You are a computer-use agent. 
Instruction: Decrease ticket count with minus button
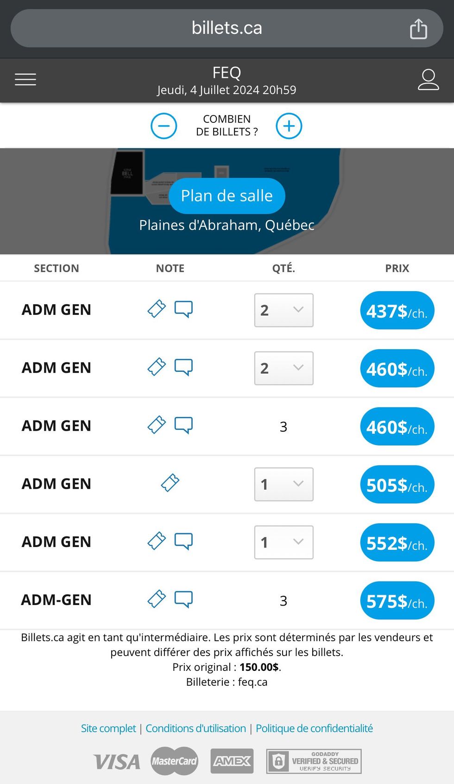[x=164, y=126]
